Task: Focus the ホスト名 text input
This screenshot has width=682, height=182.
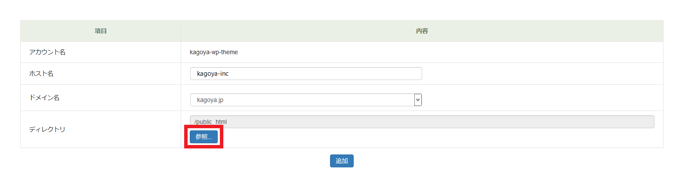Action: tap(306, 74)
